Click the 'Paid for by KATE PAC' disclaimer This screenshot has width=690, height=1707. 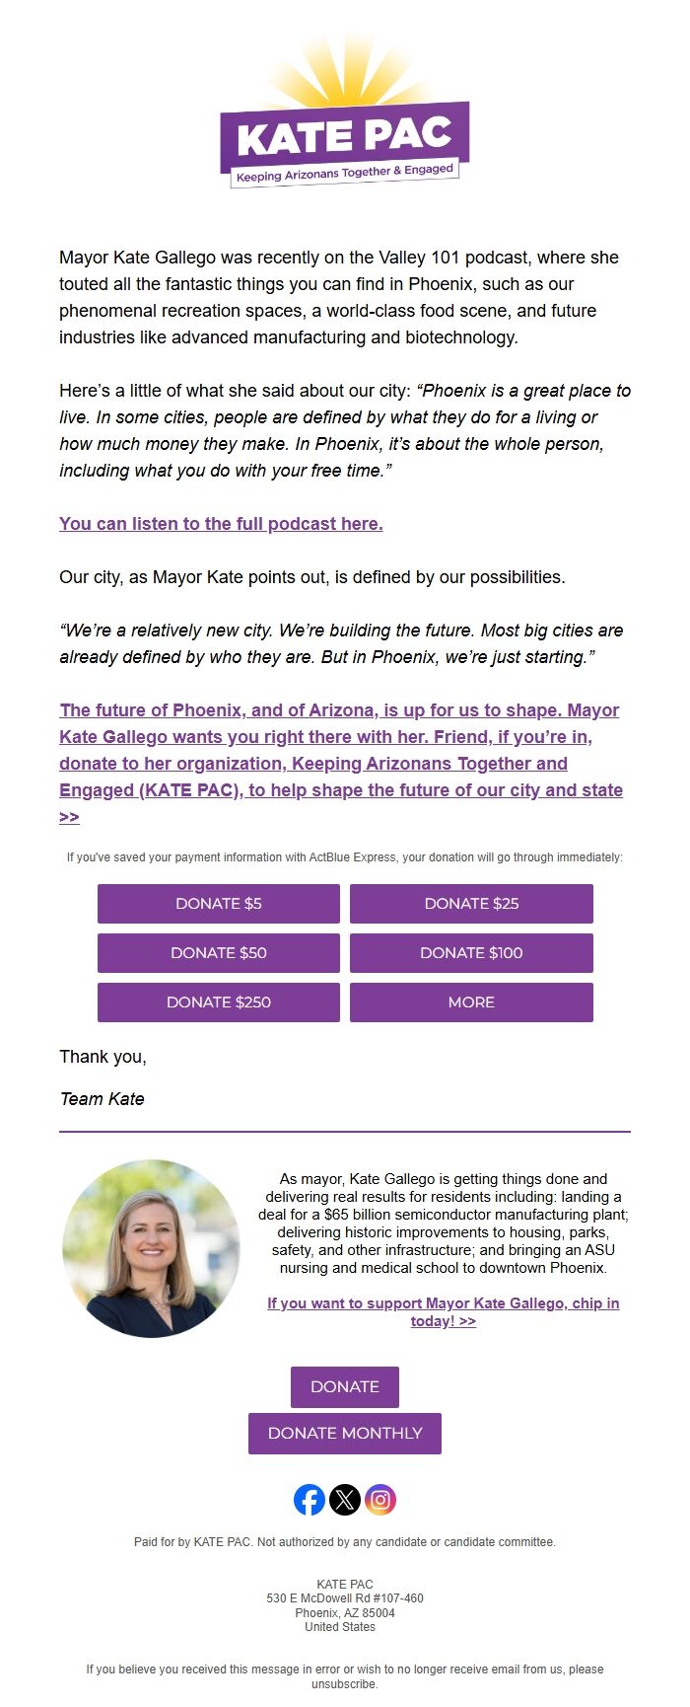point(345,1542)
